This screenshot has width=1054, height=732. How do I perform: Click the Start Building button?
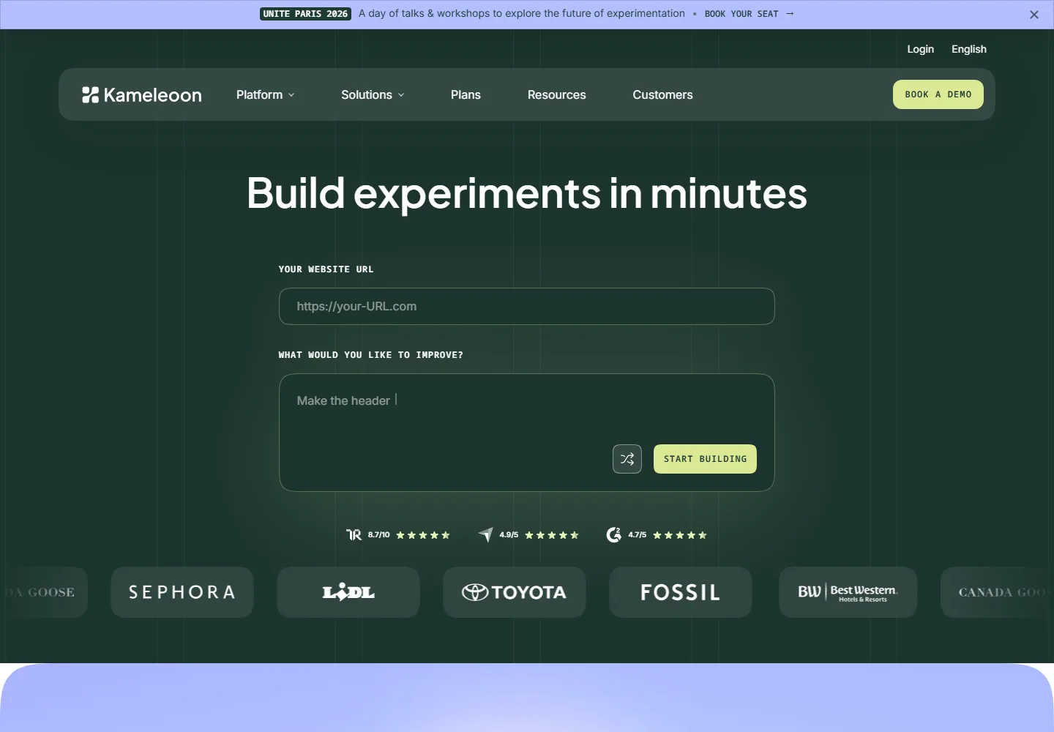705,459
